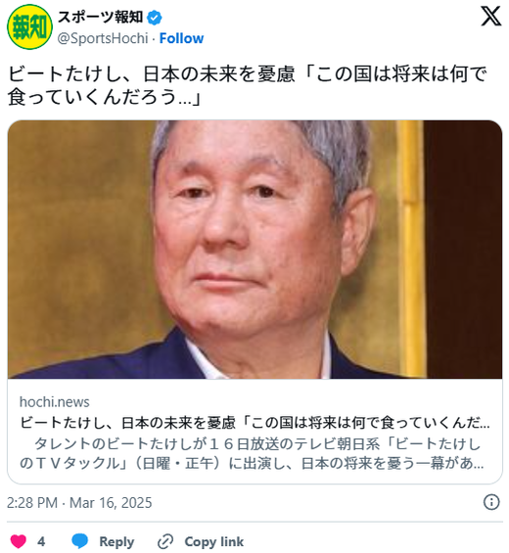Follow the SportsHochi account

[181, 38]
